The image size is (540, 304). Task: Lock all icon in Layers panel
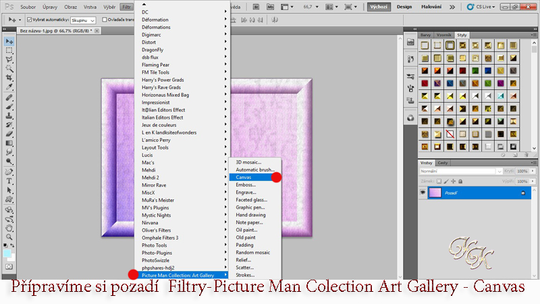click(460, 181)
